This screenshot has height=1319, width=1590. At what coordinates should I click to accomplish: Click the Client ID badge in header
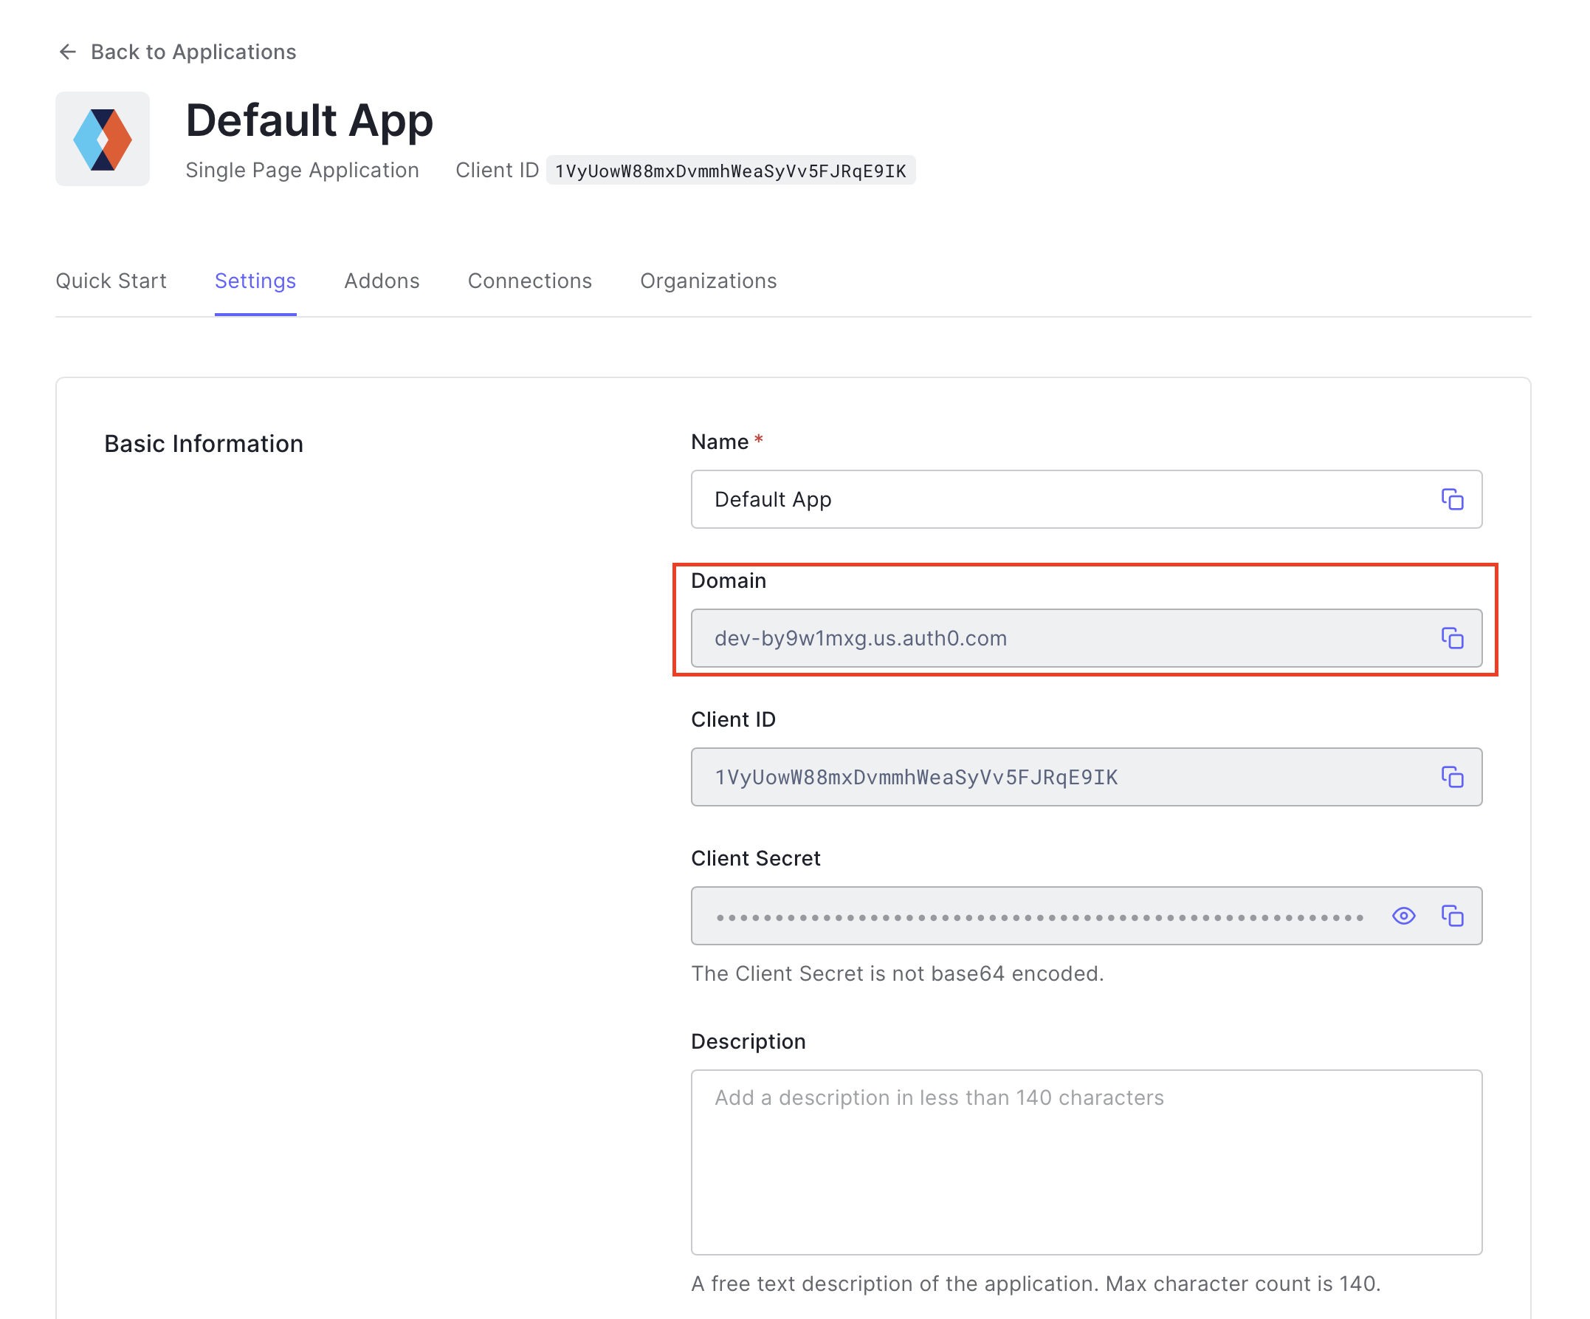(x=730, y=171)
